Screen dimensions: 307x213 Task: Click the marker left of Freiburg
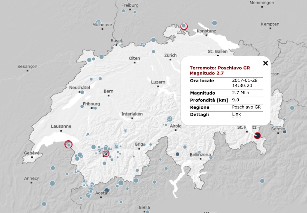point(124,11)
